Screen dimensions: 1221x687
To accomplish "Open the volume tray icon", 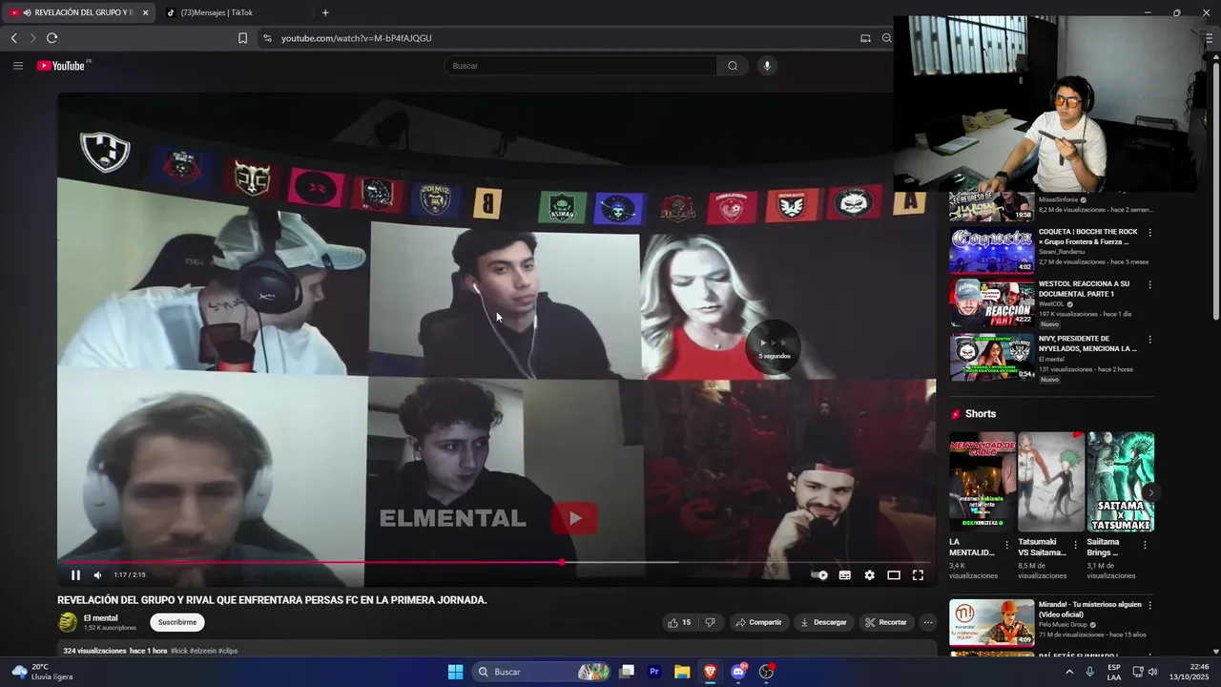I will coord(1152,672).
